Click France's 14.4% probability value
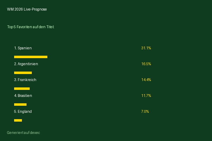Image resolution: width=212 pixels, height=141 pixels. point(146,80)
